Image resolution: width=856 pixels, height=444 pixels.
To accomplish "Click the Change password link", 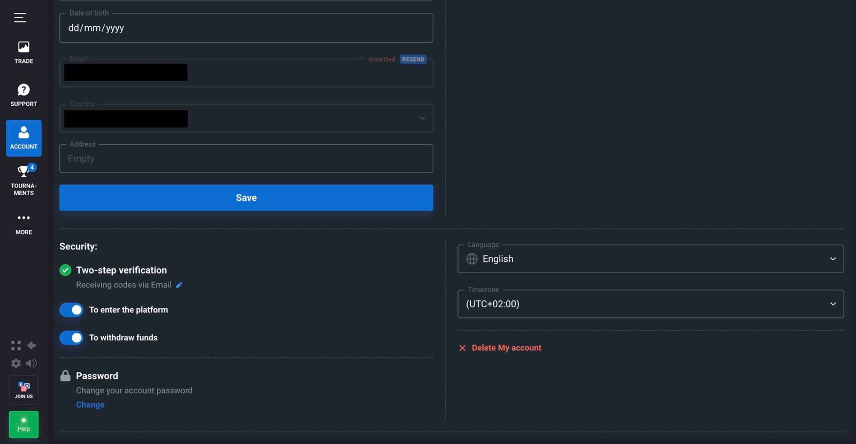I will point(90,405).
